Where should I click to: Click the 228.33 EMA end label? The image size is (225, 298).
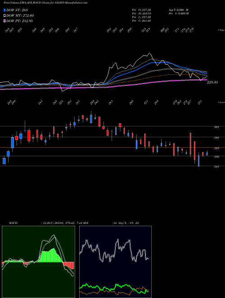[212, 82]
